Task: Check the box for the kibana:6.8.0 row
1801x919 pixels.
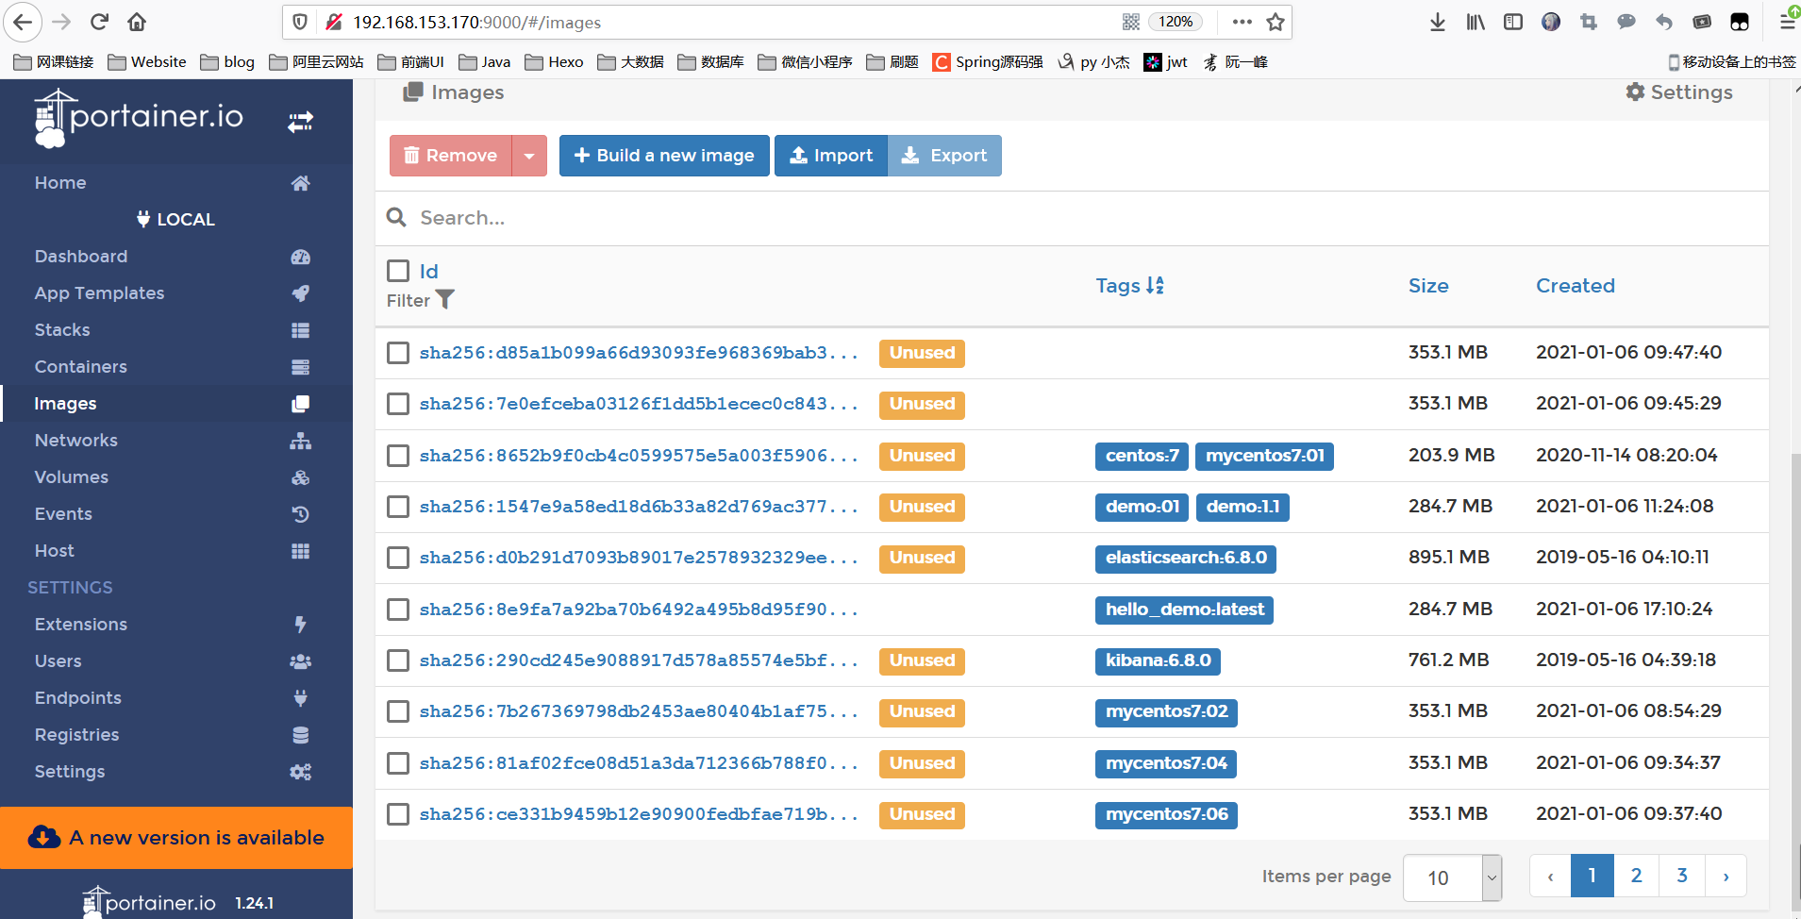Action: 398,660
